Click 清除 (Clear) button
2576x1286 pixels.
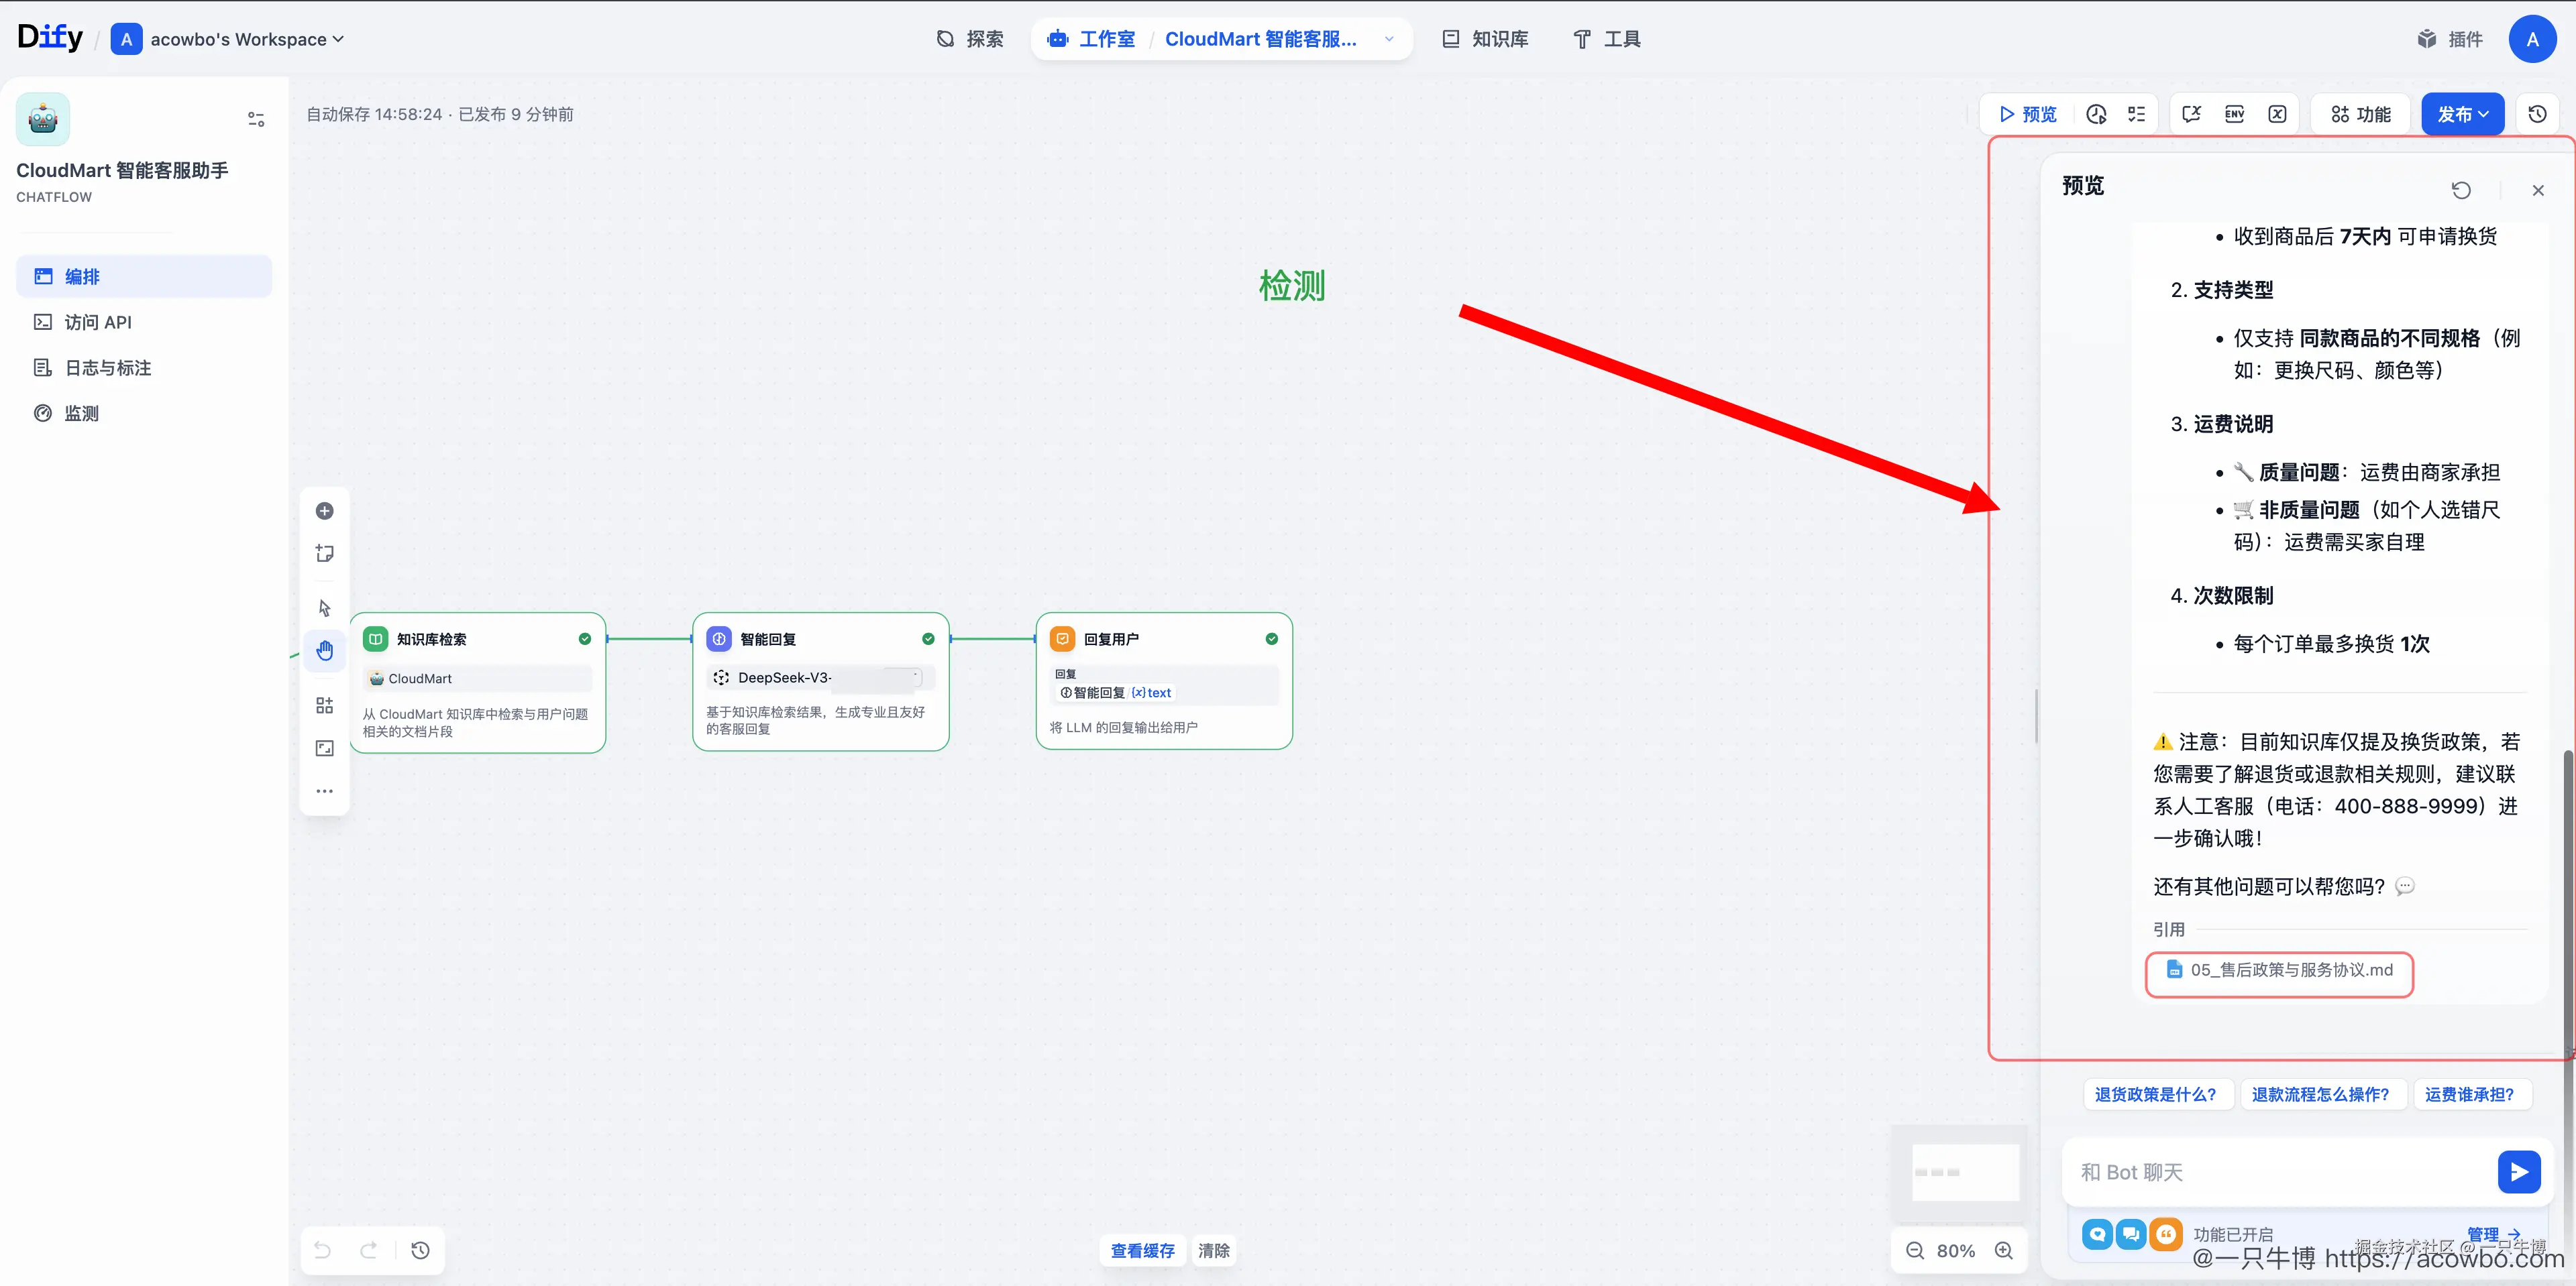click(1213, 1250)
